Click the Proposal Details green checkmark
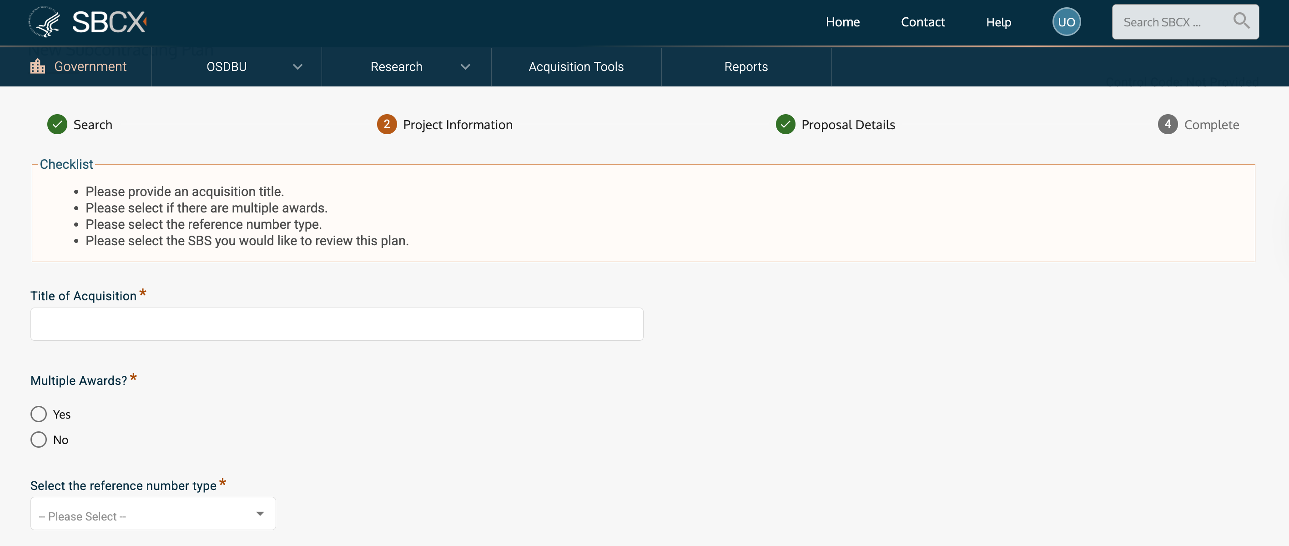This screenshot has width=1289, height=546. point(785,125)
